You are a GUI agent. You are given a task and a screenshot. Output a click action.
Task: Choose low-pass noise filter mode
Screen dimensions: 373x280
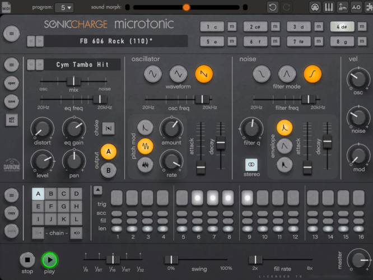pos(262,74)
